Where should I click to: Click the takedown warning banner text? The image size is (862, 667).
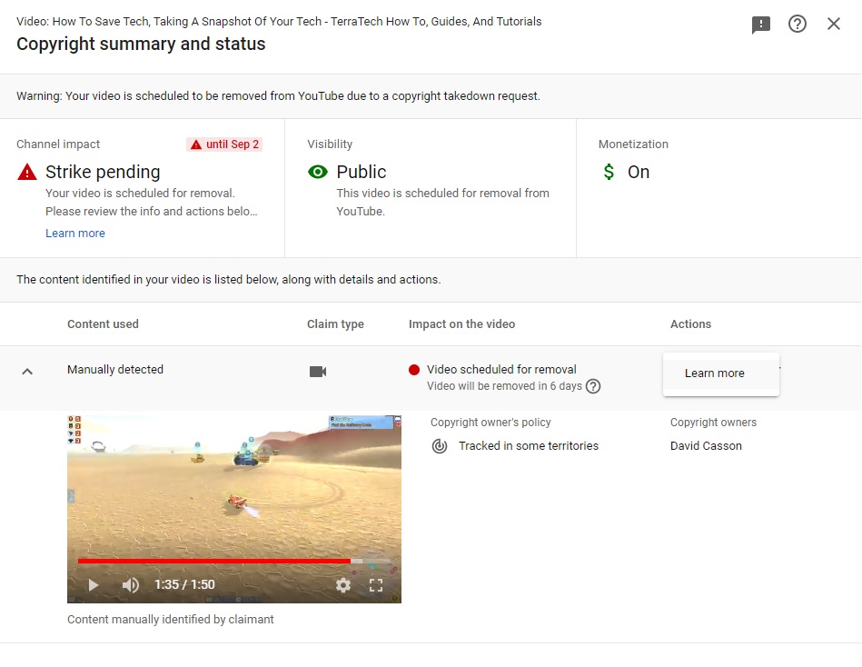[x=278, y=96]
